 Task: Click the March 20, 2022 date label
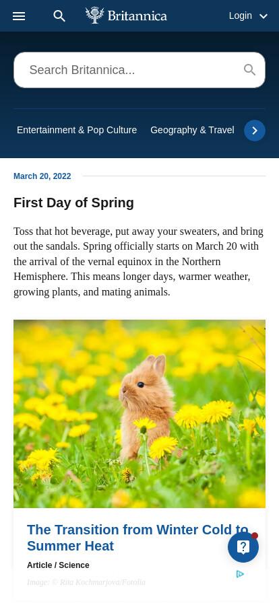click(x=42, y=176)
